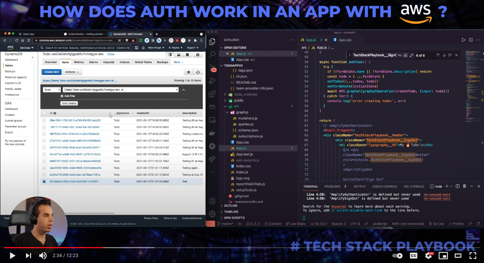The height and width of the screenshot is (263, 484).
Task: Switch video to miniplayer
Action: 443,256
